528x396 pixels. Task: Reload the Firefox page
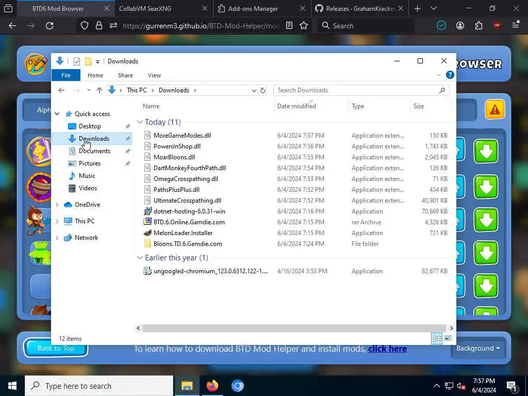pos(49,26)
